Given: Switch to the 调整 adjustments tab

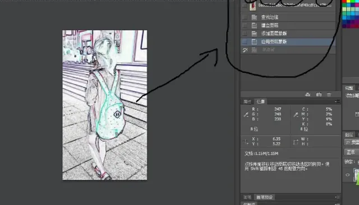Looking at the screenshot, I should (349, 88).
